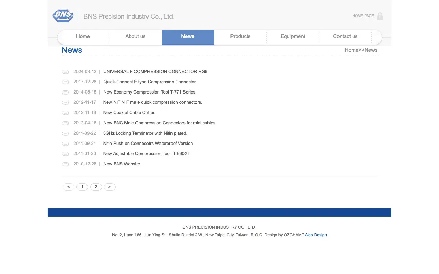Go to the previous page with the < button
The height and width of the screenshot is (274, 439).
coord(69,187)
